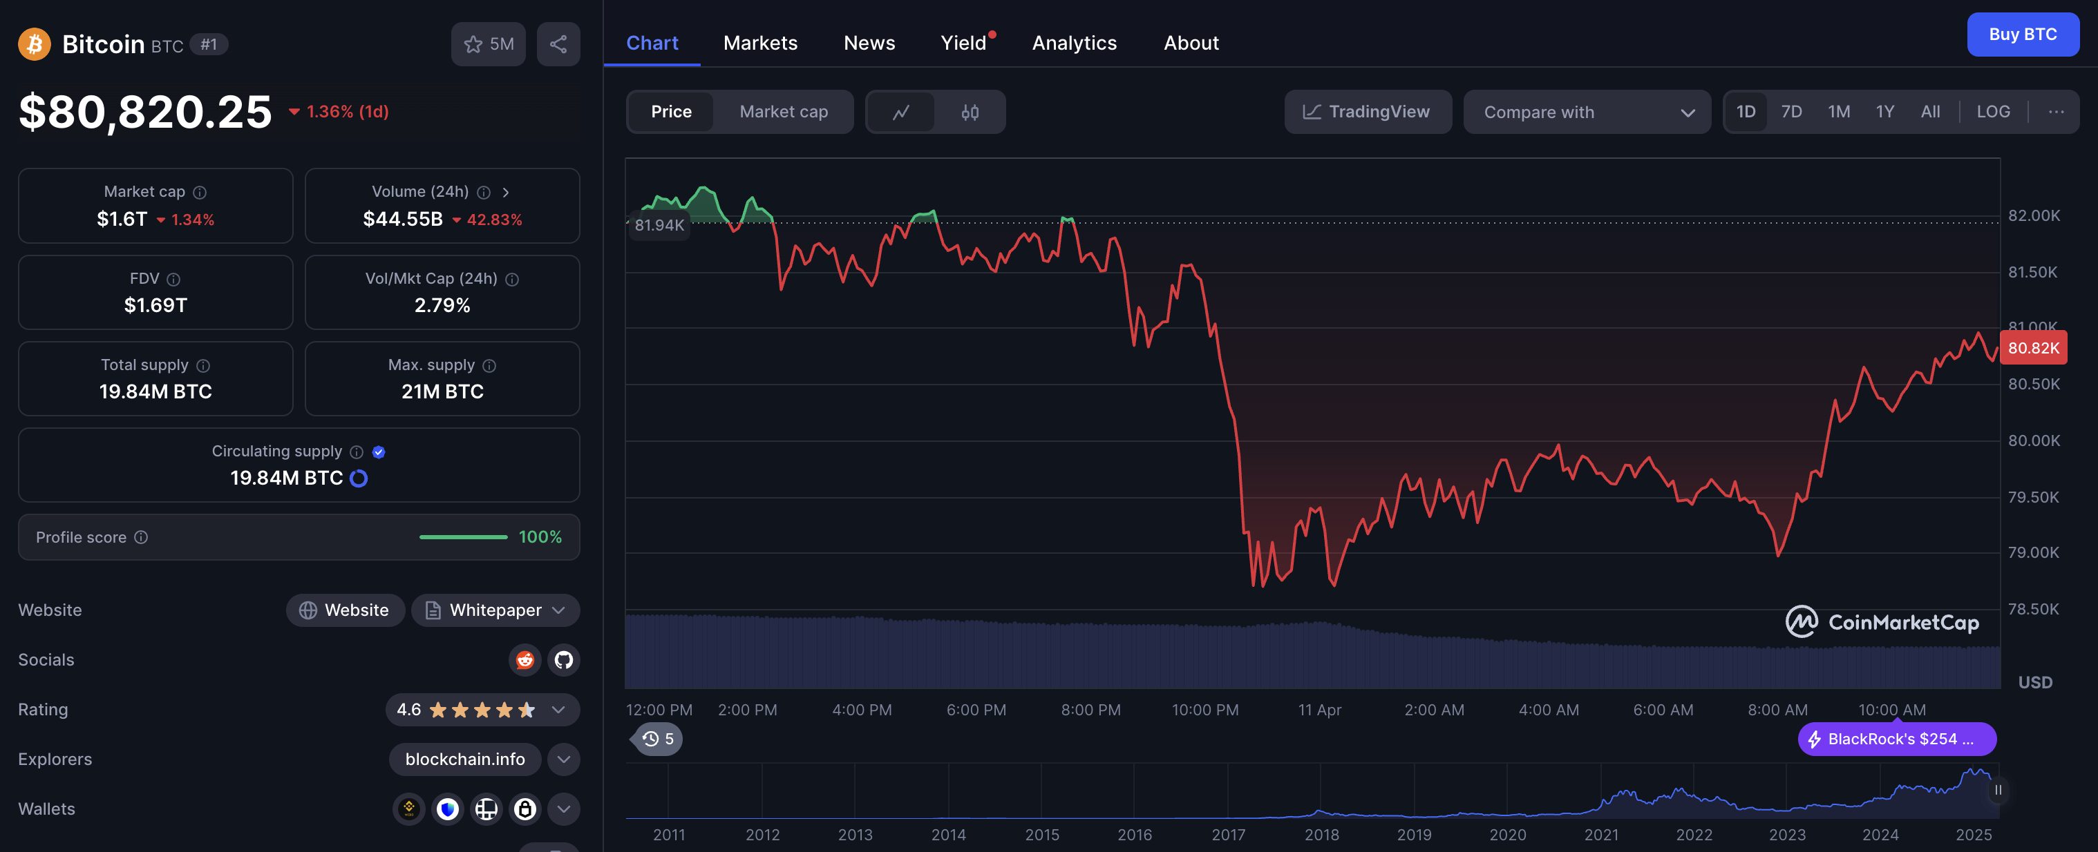Click the 80.82K current price label
The width and height of the screenshot is (2098, 852).
[2034, 348]
